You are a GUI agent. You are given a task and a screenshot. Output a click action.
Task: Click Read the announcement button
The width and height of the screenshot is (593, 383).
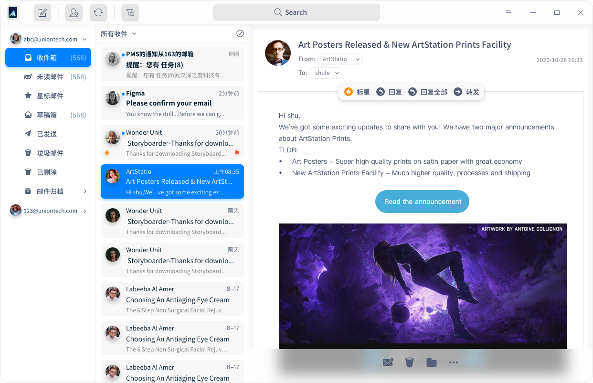[x=423, y=202]
